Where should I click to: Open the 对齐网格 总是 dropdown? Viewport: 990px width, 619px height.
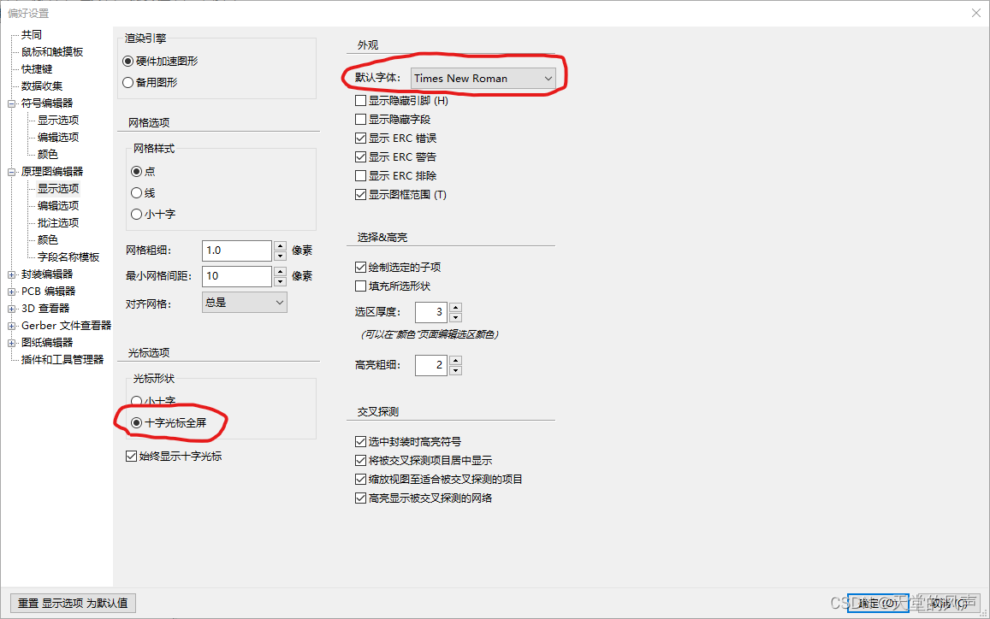[245, 303]
